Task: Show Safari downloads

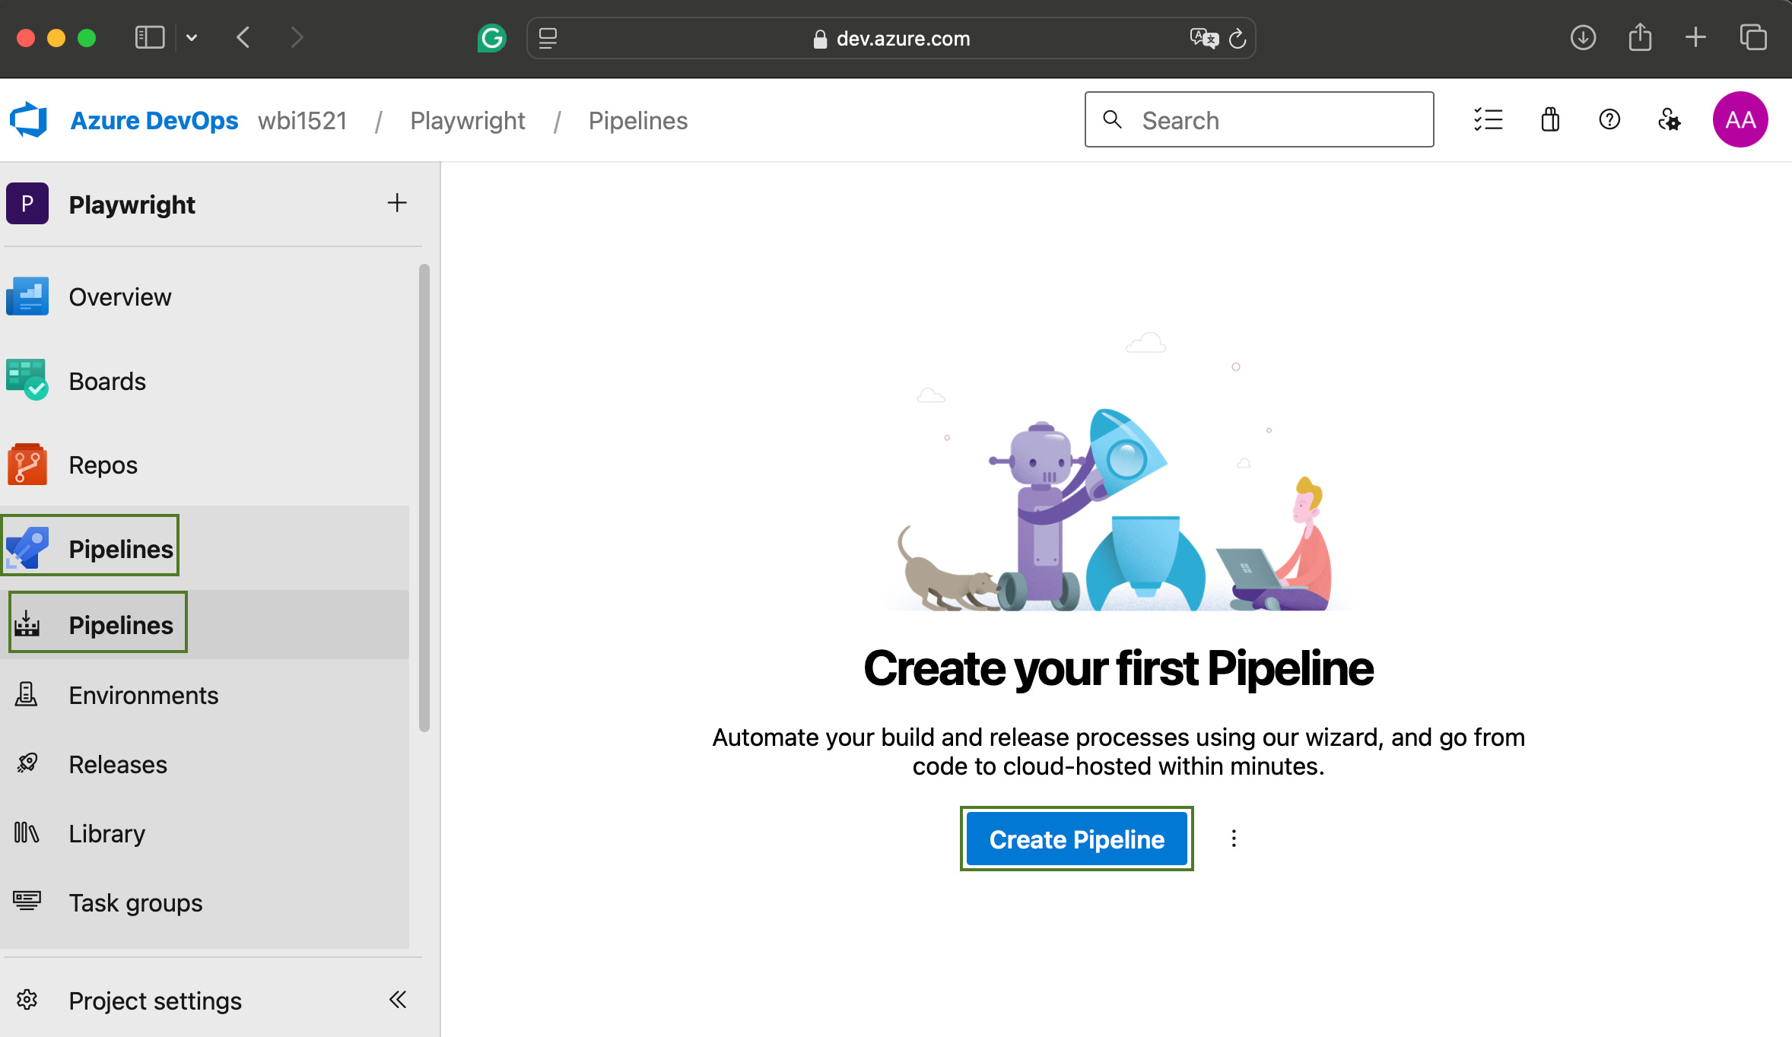Action: pyautogui.click(x=1583, y=37)
